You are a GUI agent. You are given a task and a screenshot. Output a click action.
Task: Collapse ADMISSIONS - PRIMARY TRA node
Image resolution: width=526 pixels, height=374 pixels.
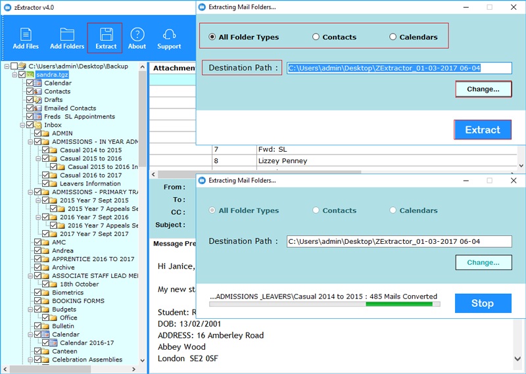pyautogui.click(x=30, y=192)
